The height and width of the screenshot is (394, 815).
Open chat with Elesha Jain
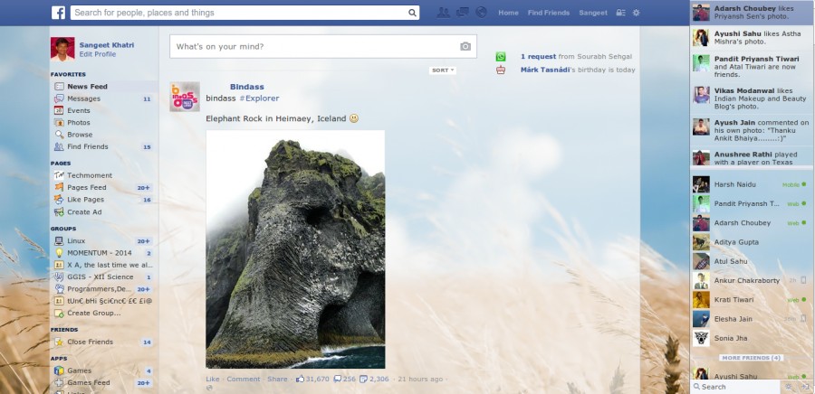(751, 319)
